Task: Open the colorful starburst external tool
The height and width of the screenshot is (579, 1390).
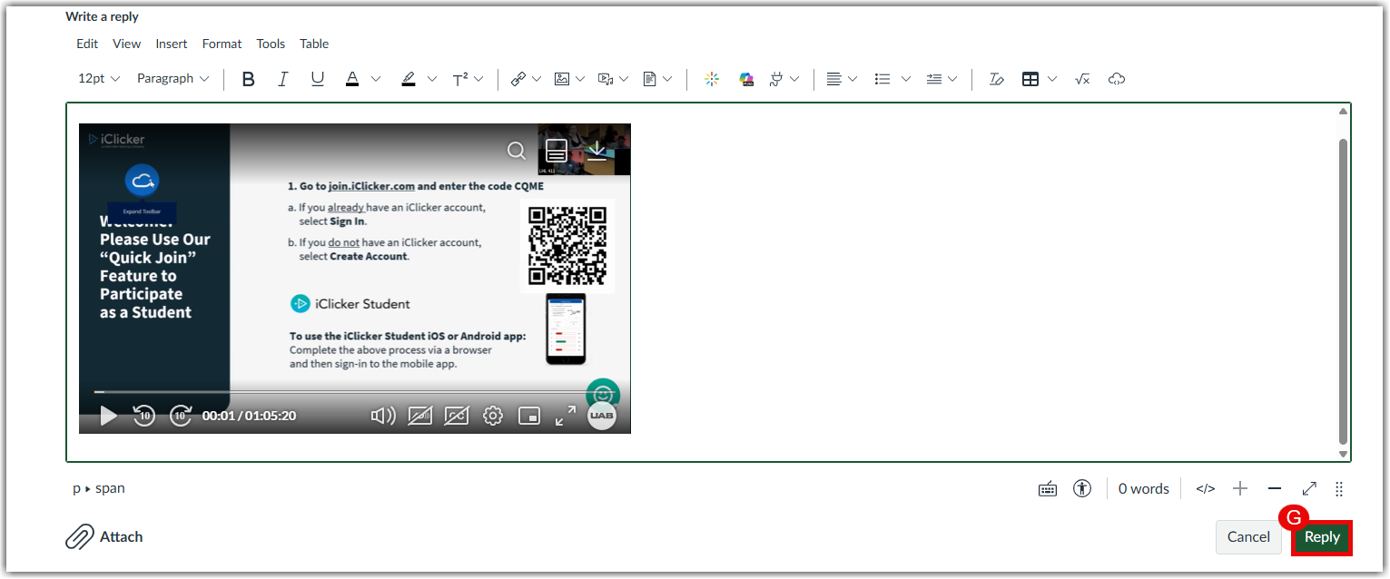Action: tap(712, 79)
